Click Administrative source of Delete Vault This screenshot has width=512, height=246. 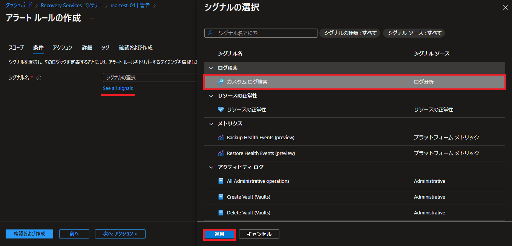click(x=429, y=213)
